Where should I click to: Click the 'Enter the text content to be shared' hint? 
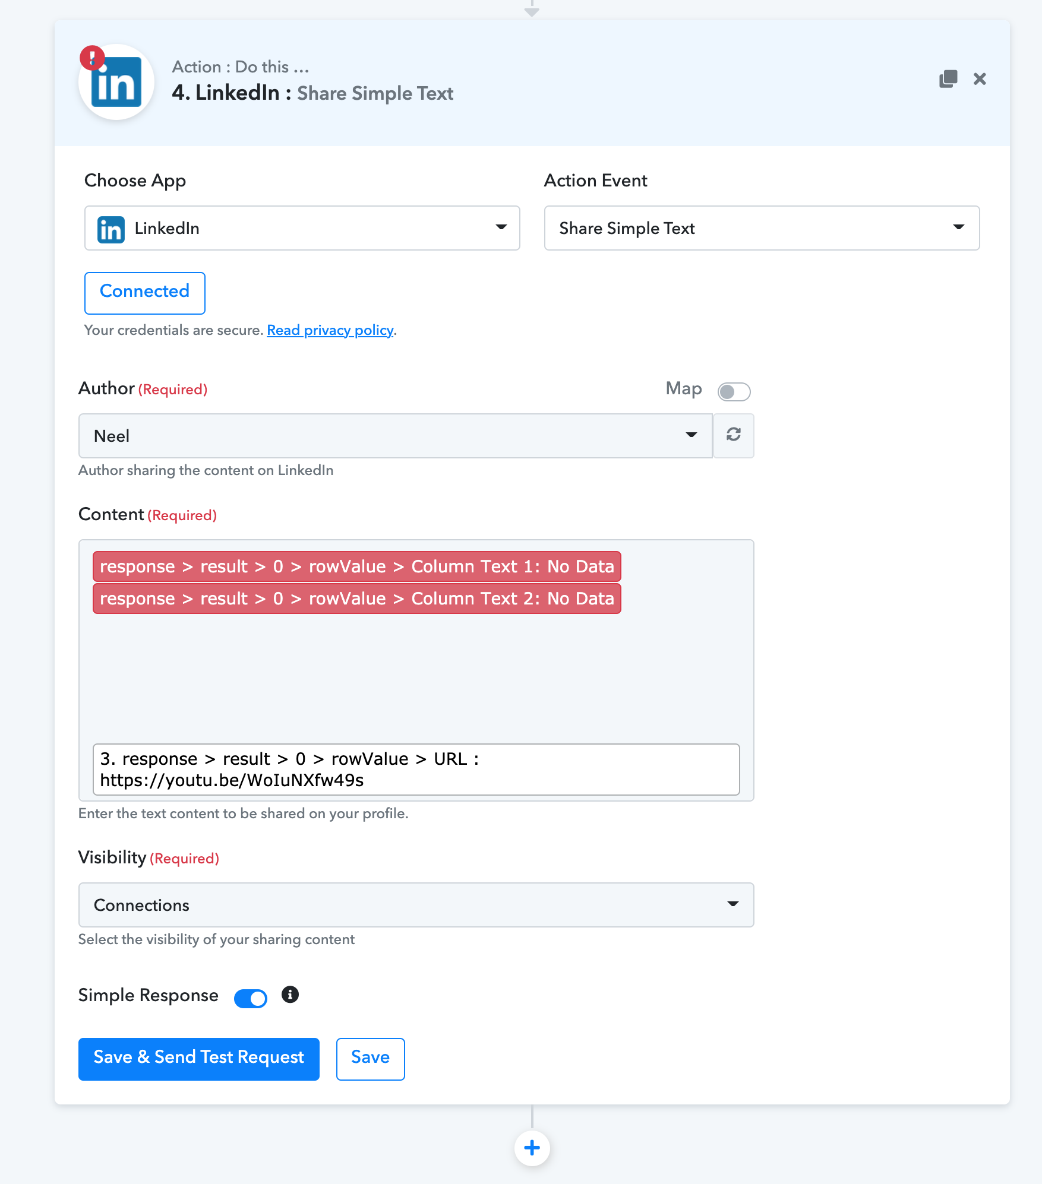[244, 813]
